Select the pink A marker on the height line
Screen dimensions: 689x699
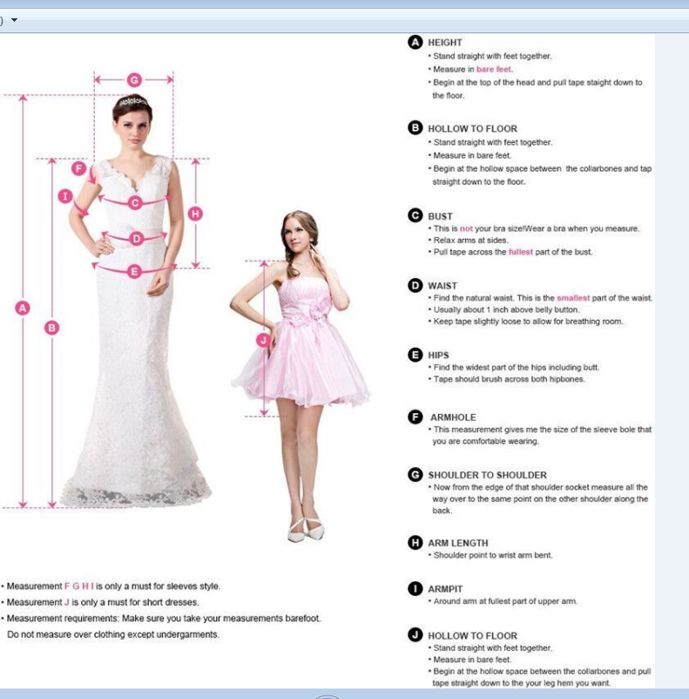(x=24, y=307)
